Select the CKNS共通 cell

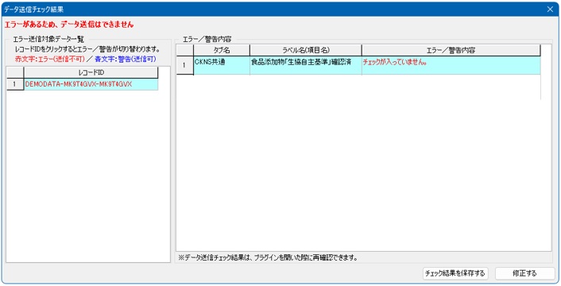[222, 65]
